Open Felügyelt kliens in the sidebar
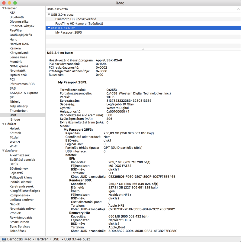 point(21,178)
